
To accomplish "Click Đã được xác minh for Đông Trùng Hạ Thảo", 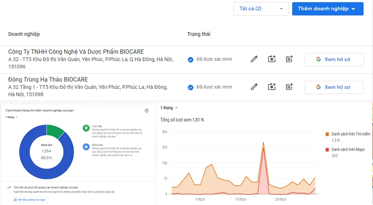I will tap(214, 87).
